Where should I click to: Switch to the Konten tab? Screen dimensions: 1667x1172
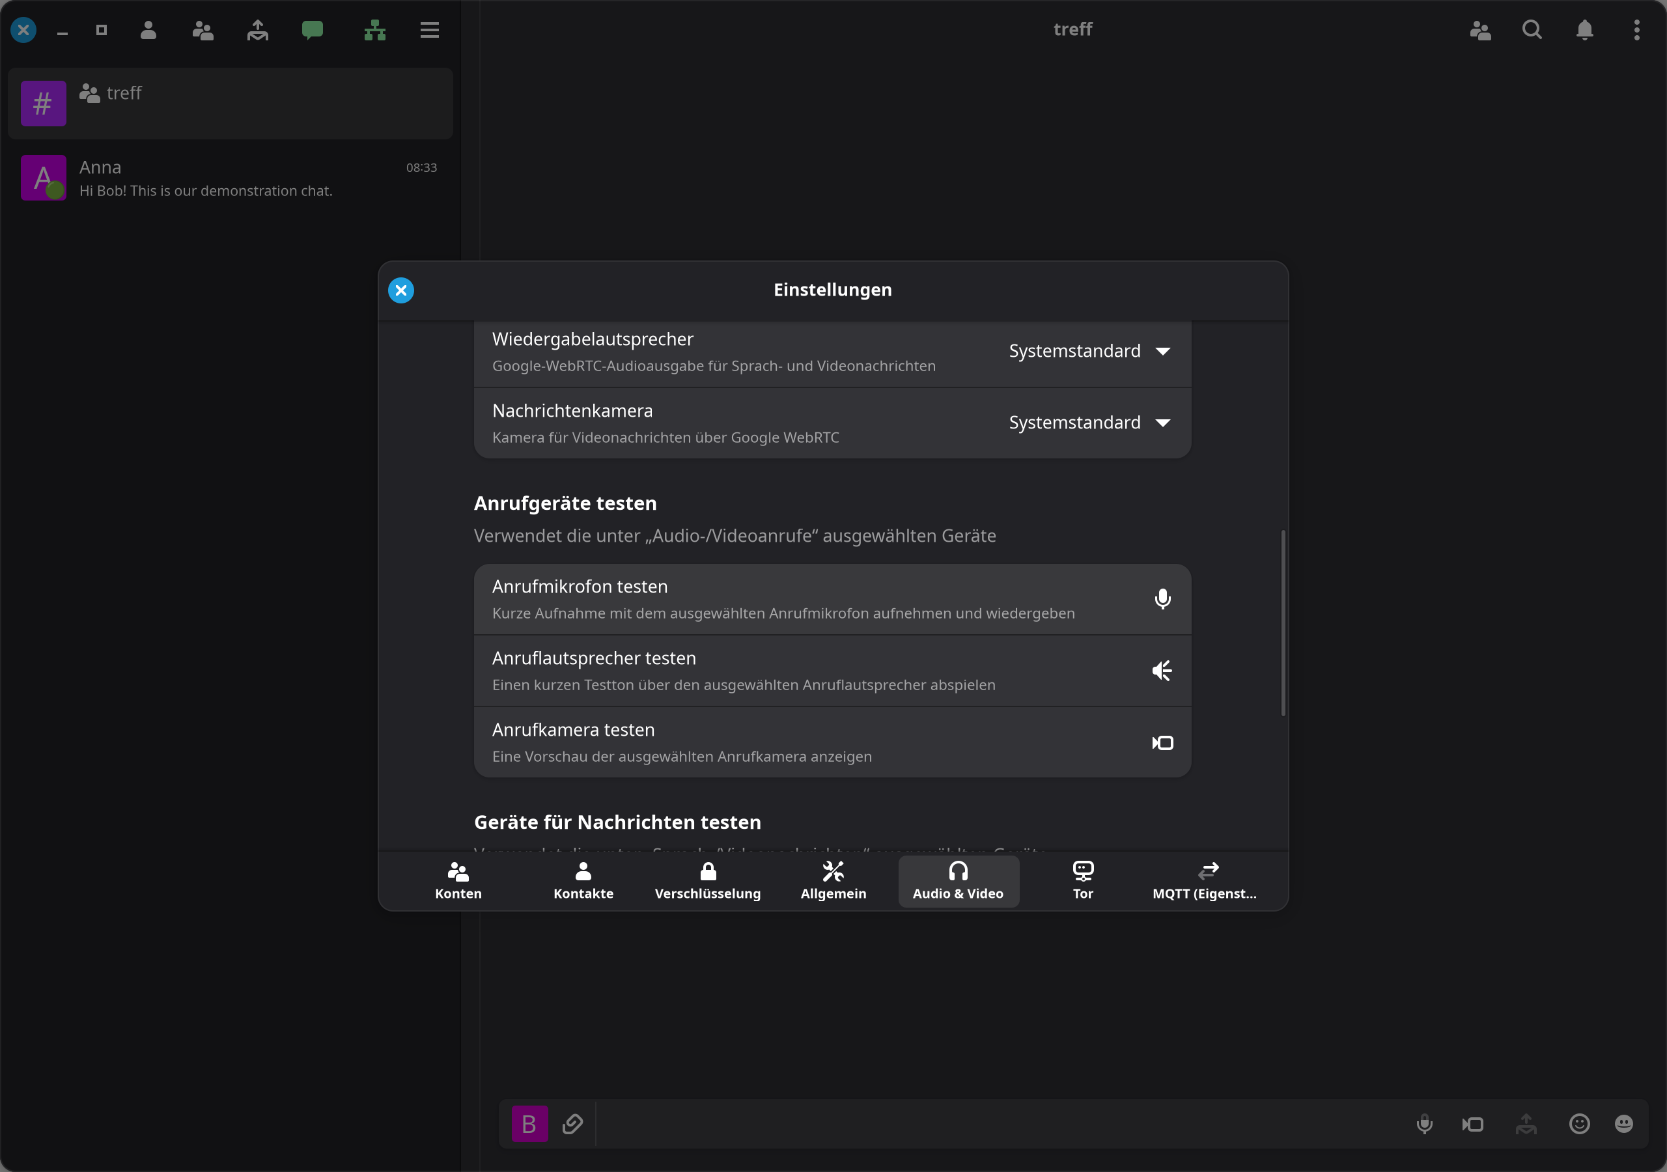(x=458, y=881)
